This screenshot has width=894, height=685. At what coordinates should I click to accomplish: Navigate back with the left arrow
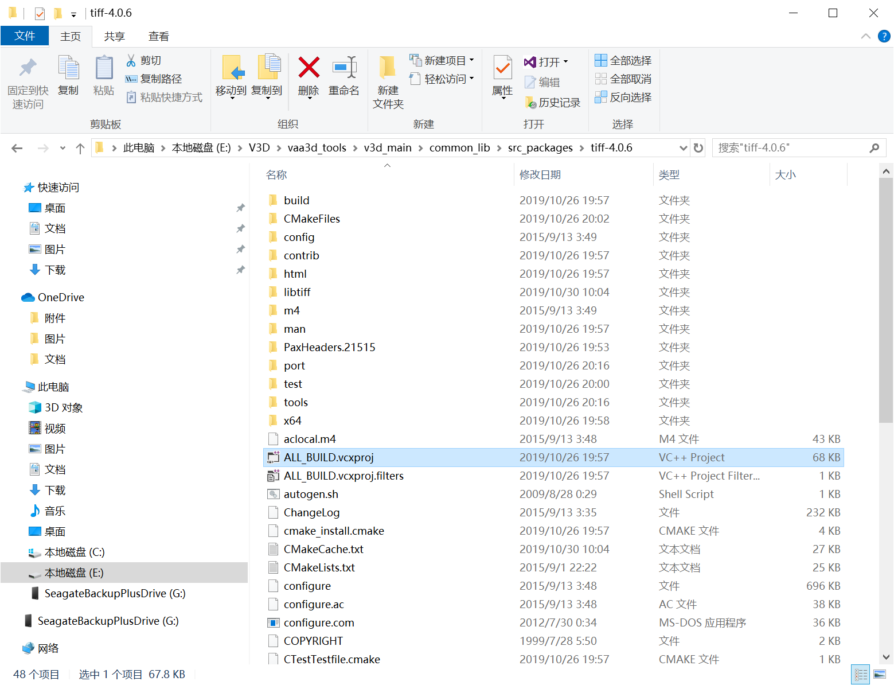pyautogui.click(x=17, y=147)
